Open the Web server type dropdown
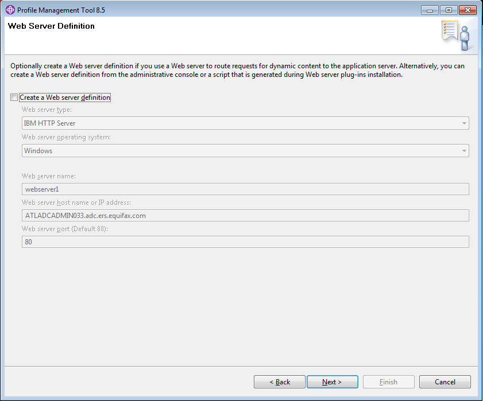 (x=463, y=123)
